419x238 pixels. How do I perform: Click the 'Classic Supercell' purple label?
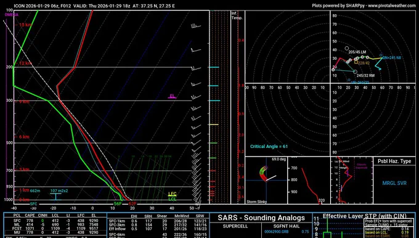pyautogui.click(x=362, y=166)
